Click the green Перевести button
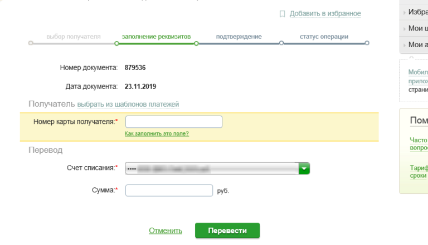The image size is (428, 245). point(227,231)
